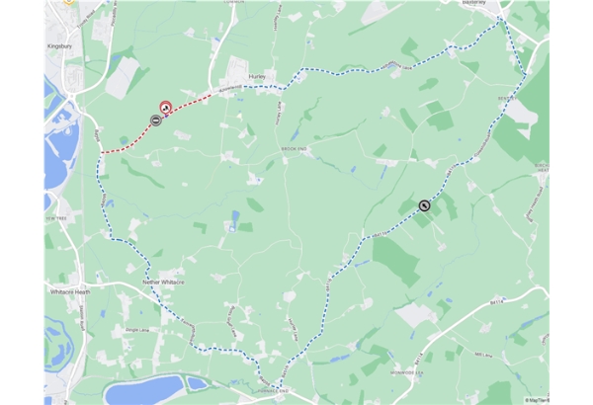
Task: Click the Furnace End label
Action: click(273, 391)
